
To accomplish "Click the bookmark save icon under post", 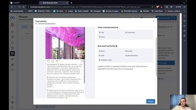I will [82, 61].
